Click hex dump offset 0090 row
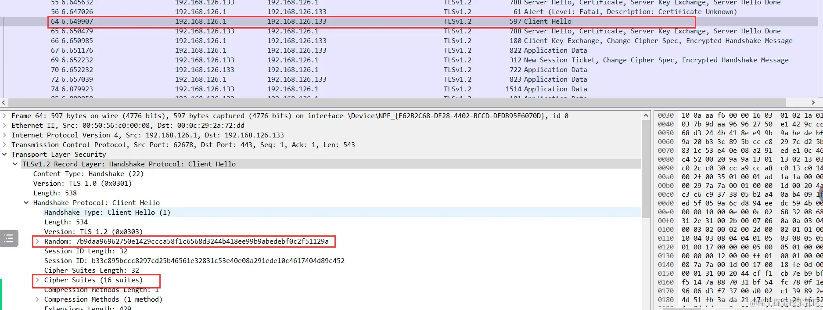The width and height of the screenshot is (823, 310). pos(740,168)
